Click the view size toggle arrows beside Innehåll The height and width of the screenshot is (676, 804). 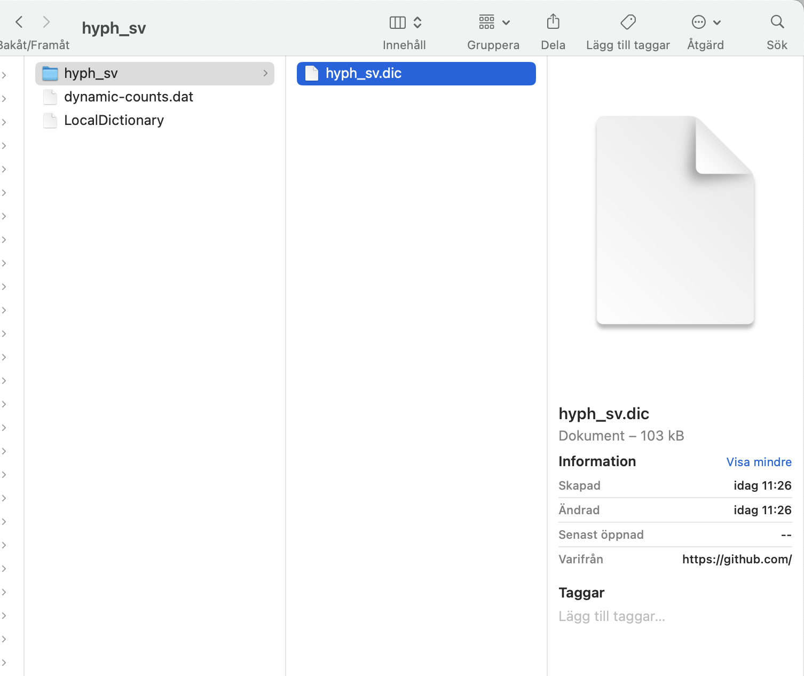pyautogui.click(x=417, y=22)
